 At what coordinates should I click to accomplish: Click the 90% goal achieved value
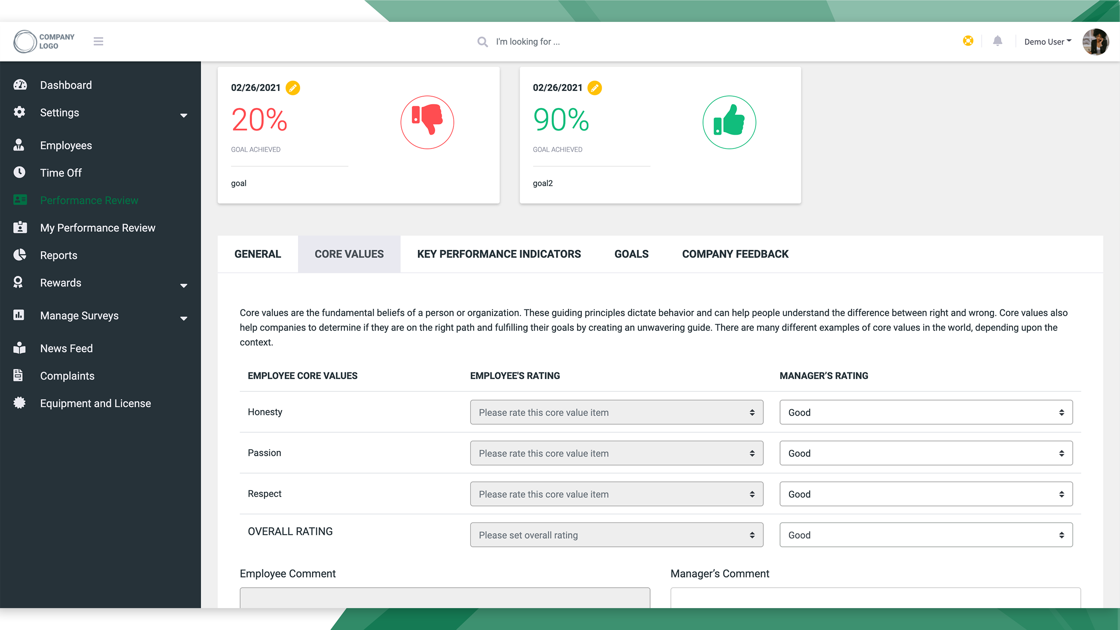[x=561, y=120]
